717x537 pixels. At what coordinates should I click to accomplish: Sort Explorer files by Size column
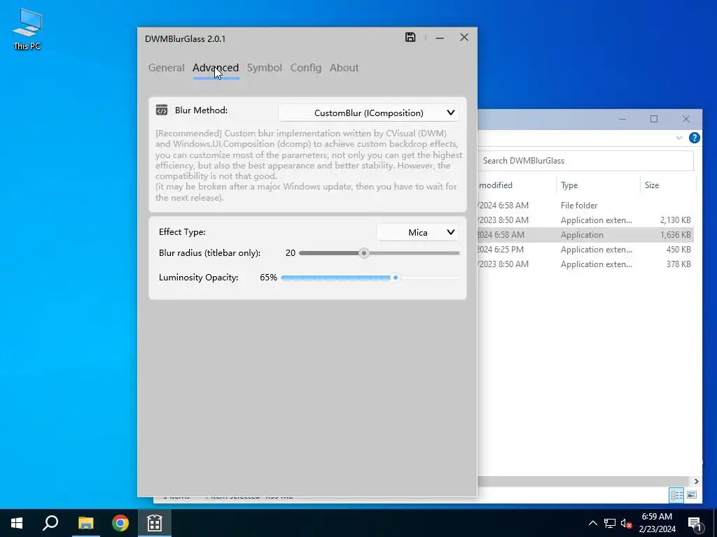pos(667,185)
